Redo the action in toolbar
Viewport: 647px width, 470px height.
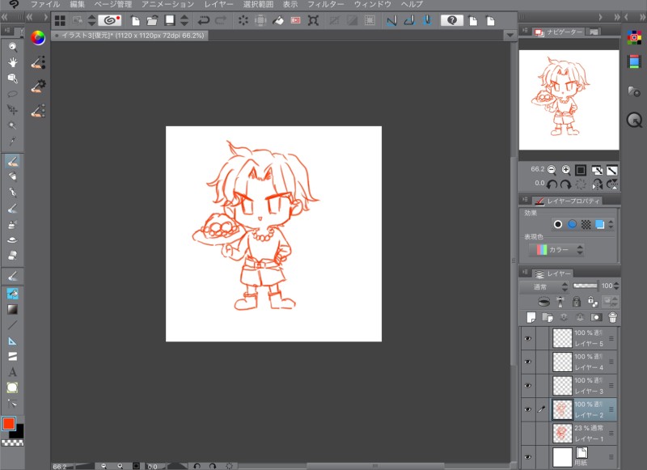coord(221,20)
